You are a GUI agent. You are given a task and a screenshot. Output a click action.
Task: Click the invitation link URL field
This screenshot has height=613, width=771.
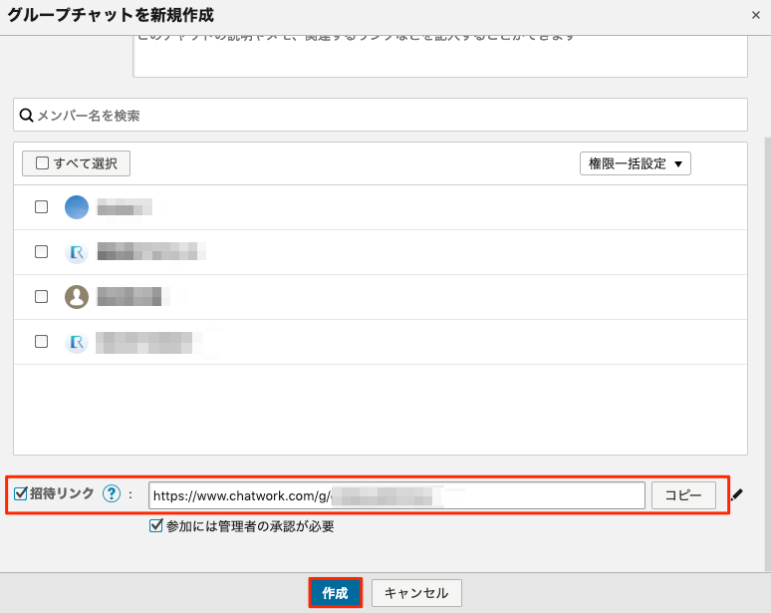click(x=396, y=495)
